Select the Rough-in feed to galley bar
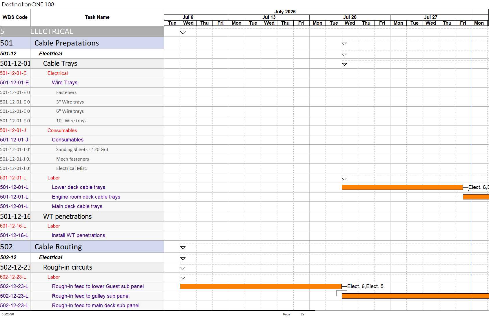The height and width of the screenshot is (318, 489). coord(415,296)
